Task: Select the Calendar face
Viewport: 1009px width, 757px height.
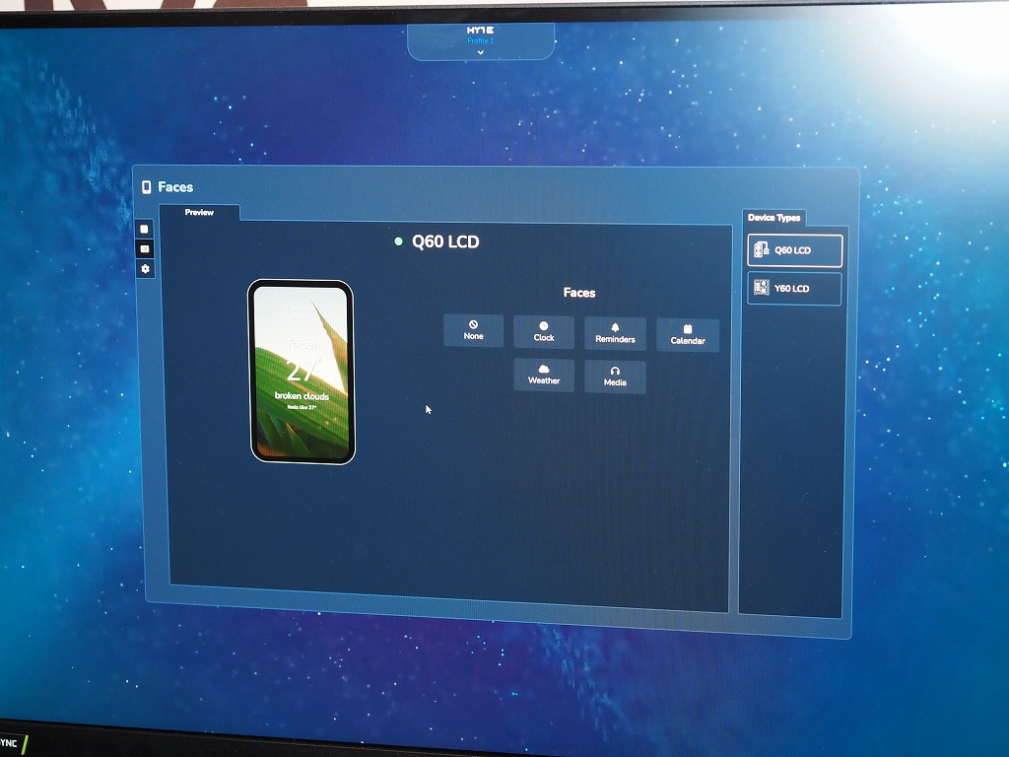Action: [x=688, y=335]
